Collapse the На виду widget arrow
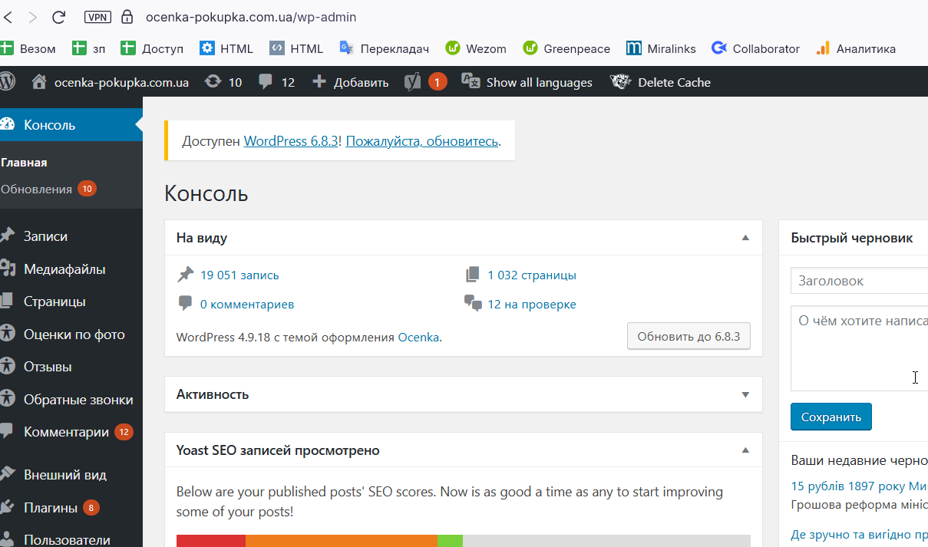The image size is (928, 547). tap(745, 238)
